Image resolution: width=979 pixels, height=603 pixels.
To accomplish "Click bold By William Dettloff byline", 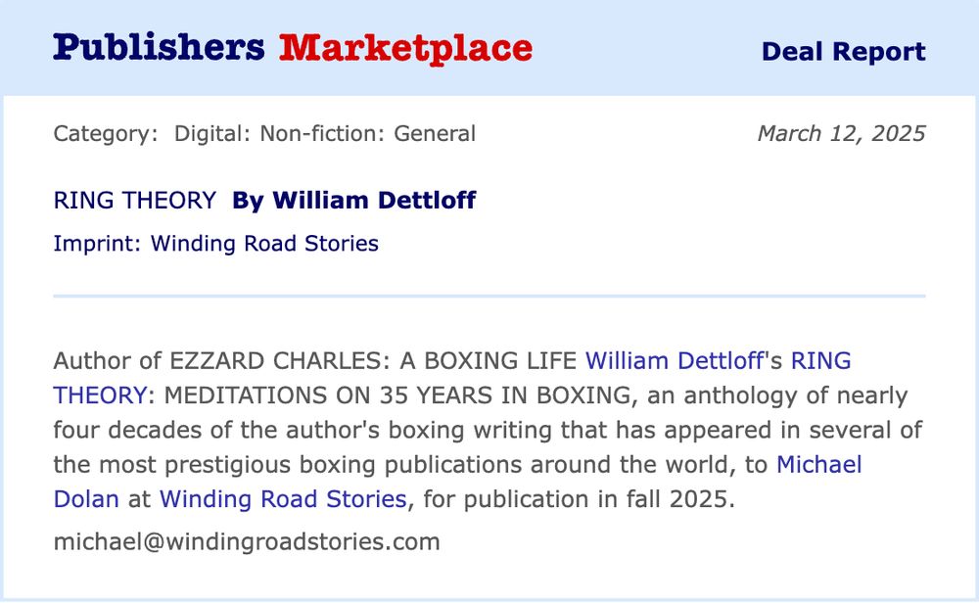I will (353, 201).
